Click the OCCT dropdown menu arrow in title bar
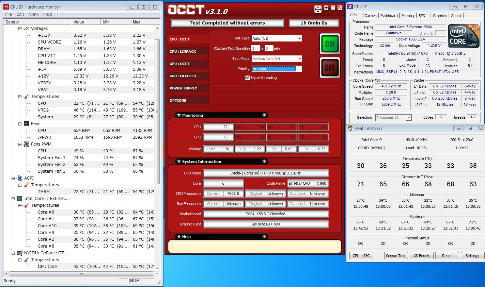Image resolution: width=485 pixels, height=287 pixels. (326, 8)
